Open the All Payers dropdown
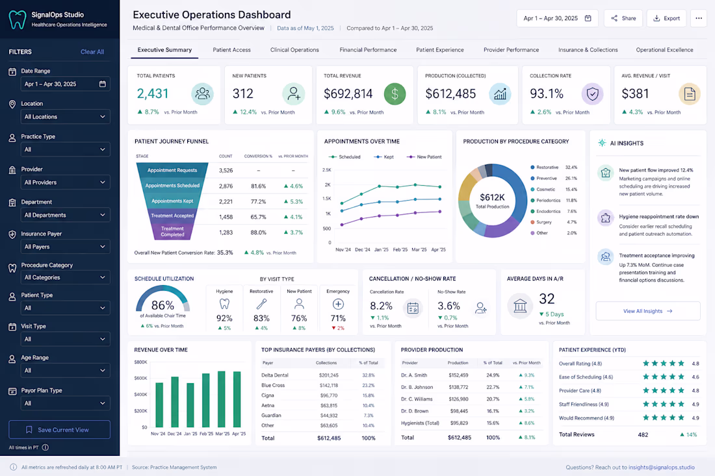 pyautogui.click(x=65, y=246)
